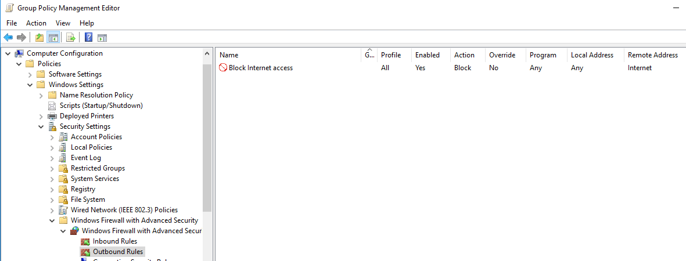
Task: Open the File menu
Action: [12, 23]
